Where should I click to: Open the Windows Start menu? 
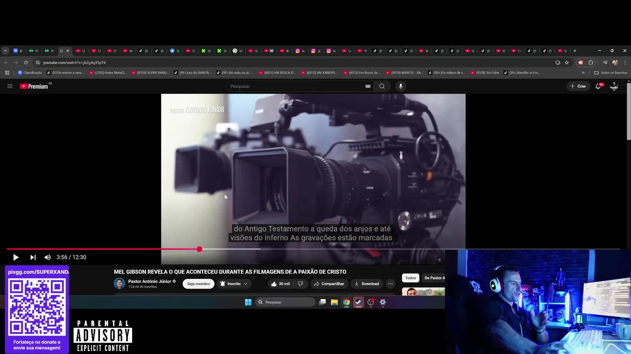point(248,302)
